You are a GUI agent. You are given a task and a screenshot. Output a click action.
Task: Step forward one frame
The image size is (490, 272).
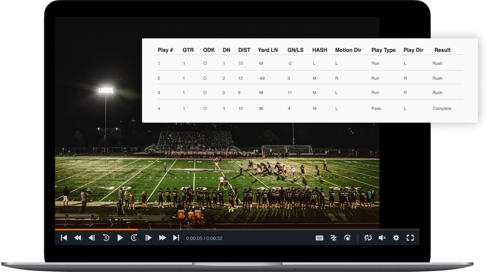(x=148, y=238)
